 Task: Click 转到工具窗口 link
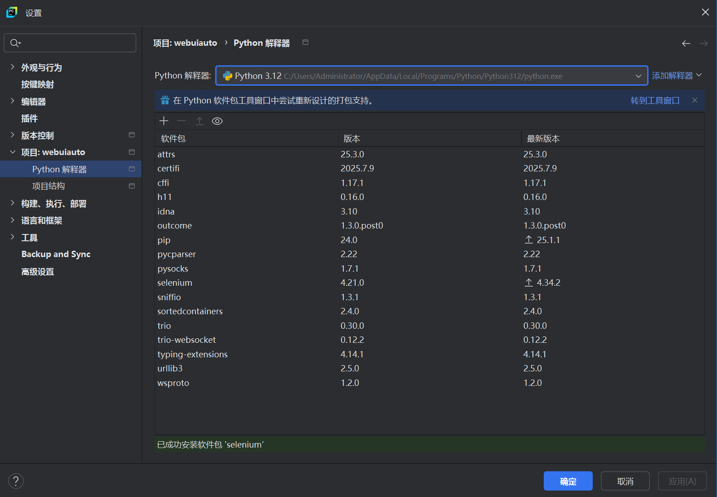[655, 100]
